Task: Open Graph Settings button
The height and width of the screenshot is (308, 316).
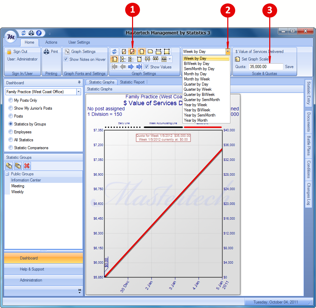Action: point(80,52)
